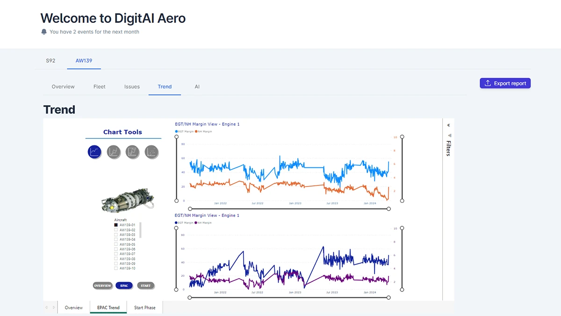Click the aircraft list scrollbar

[x=140, y=230]
